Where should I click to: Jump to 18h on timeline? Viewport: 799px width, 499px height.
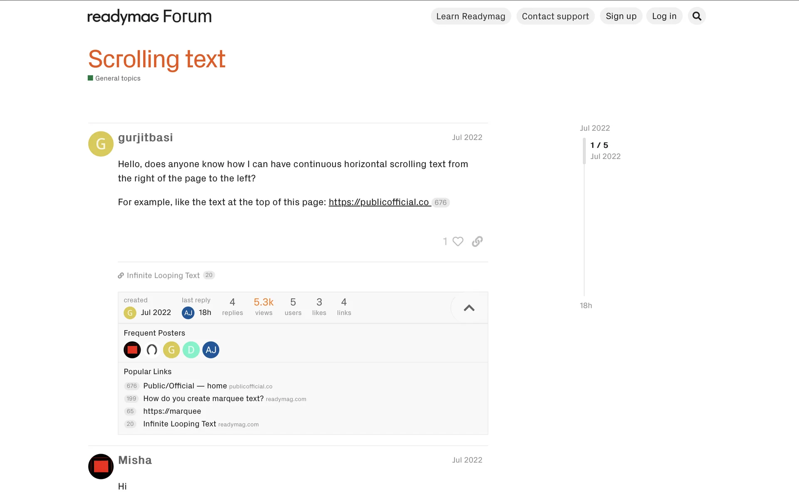tap(586, 306)
